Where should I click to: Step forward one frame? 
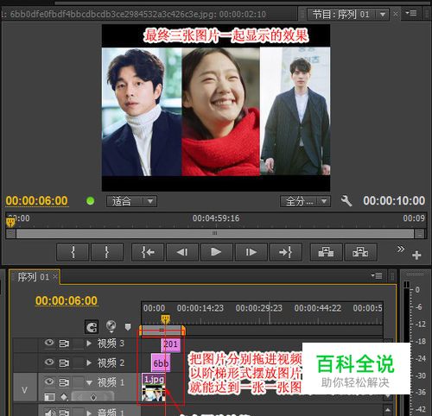(251, 252)
